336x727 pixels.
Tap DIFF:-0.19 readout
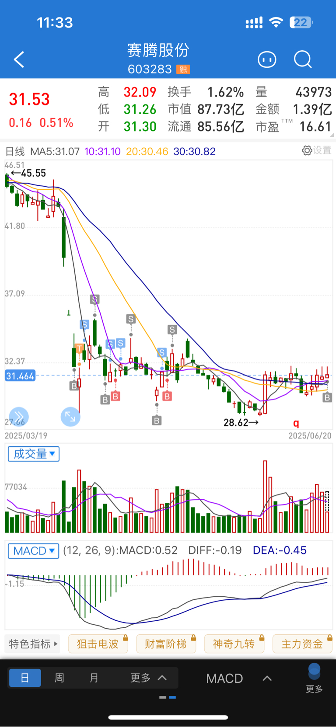[215, 550]
